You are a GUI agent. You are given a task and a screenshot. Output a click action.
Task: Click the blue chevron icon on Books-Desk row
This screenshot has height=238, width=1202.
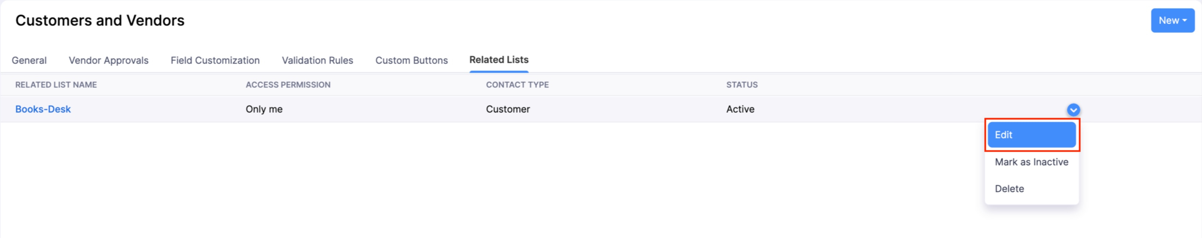pyautogui.click(x=1073, y=109)
